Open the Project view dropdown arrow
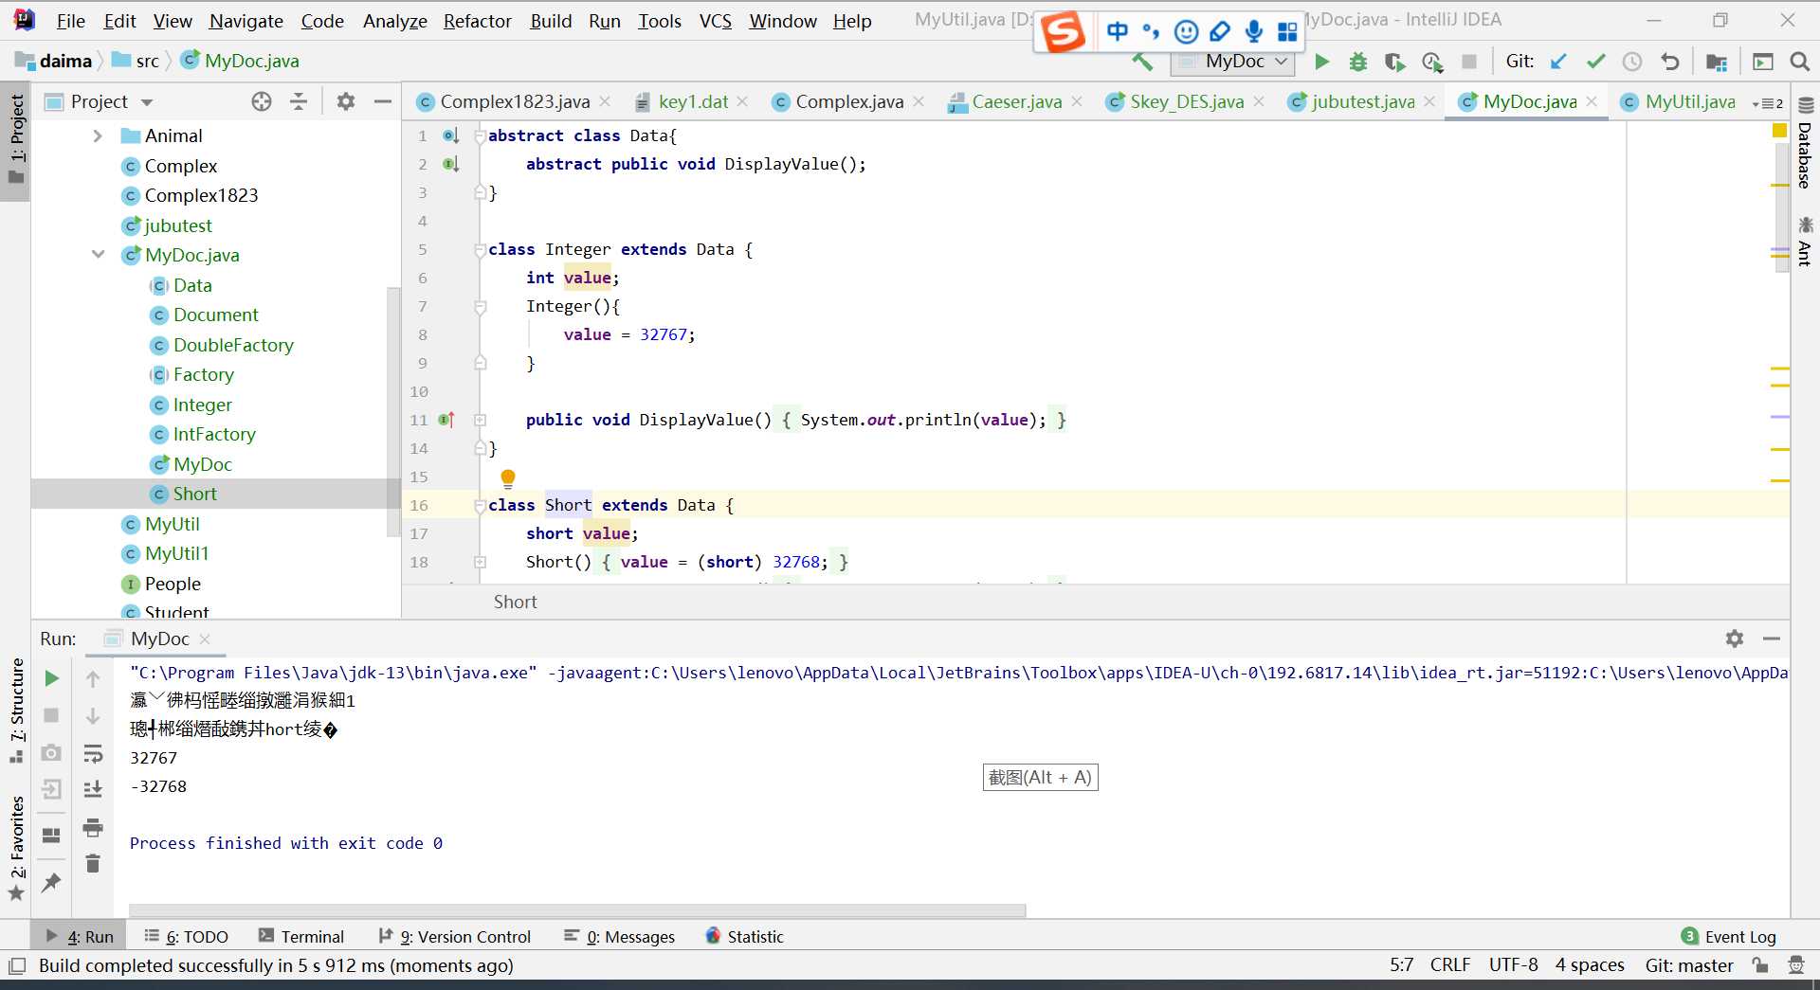1820x990 pixels. (x=147, y=102)
